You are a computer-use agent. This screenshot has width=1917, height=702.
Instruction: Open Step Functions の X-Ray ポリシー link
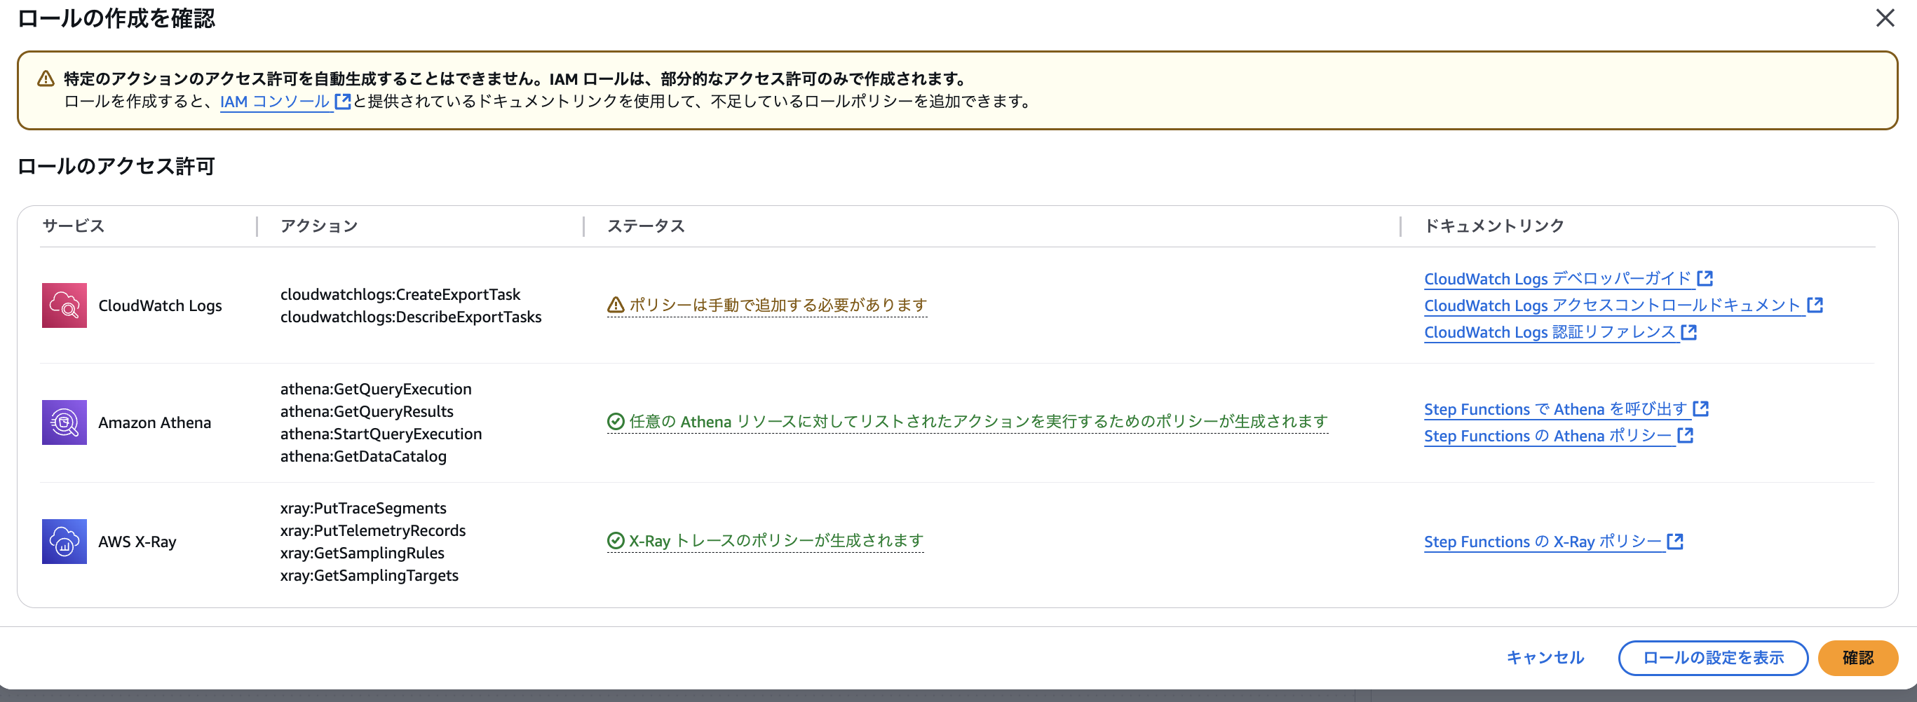1543,542
